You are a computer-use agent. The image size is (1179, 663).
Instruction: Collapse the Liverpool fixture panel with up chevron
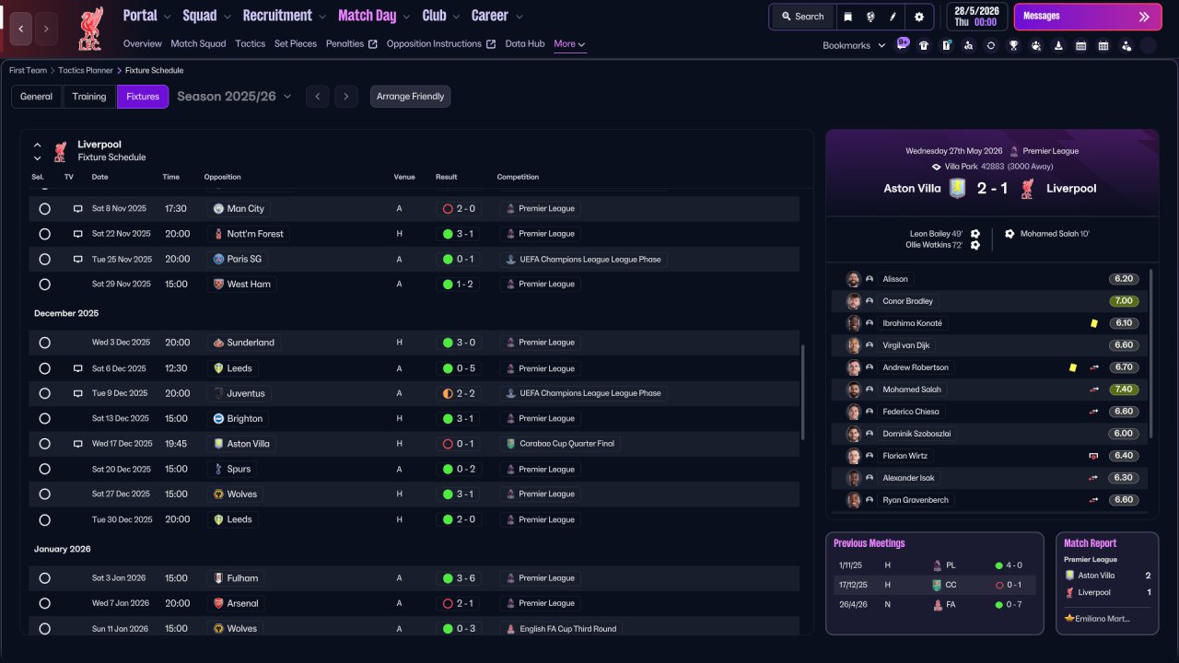pos(38,145)
